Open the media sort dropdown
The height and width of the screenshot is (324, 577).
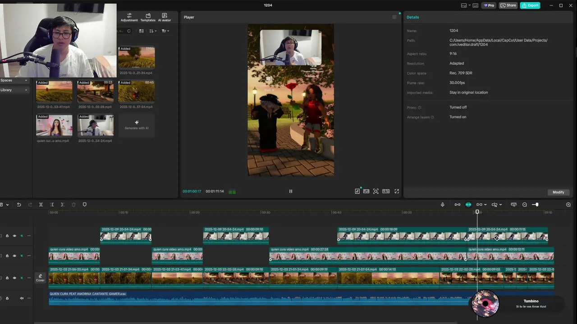pos(153,31)
